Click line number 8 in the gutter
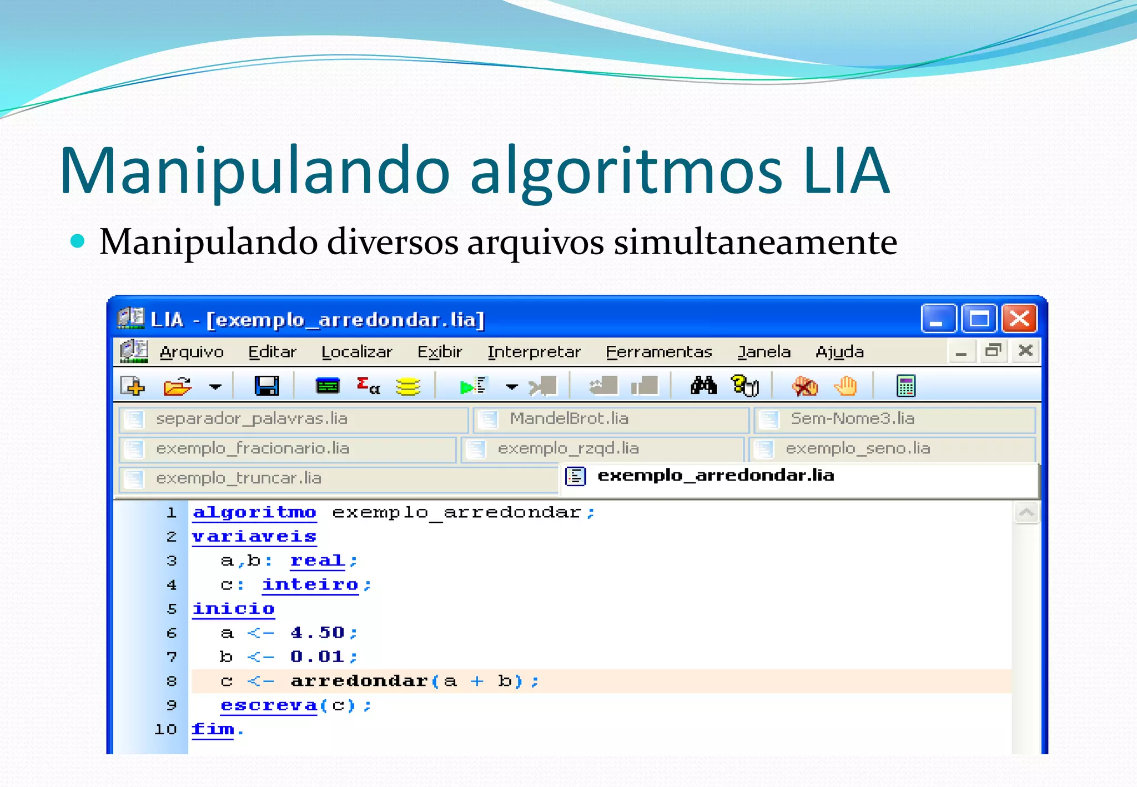This screenshot has width=1137, height=787. point(172,682)
